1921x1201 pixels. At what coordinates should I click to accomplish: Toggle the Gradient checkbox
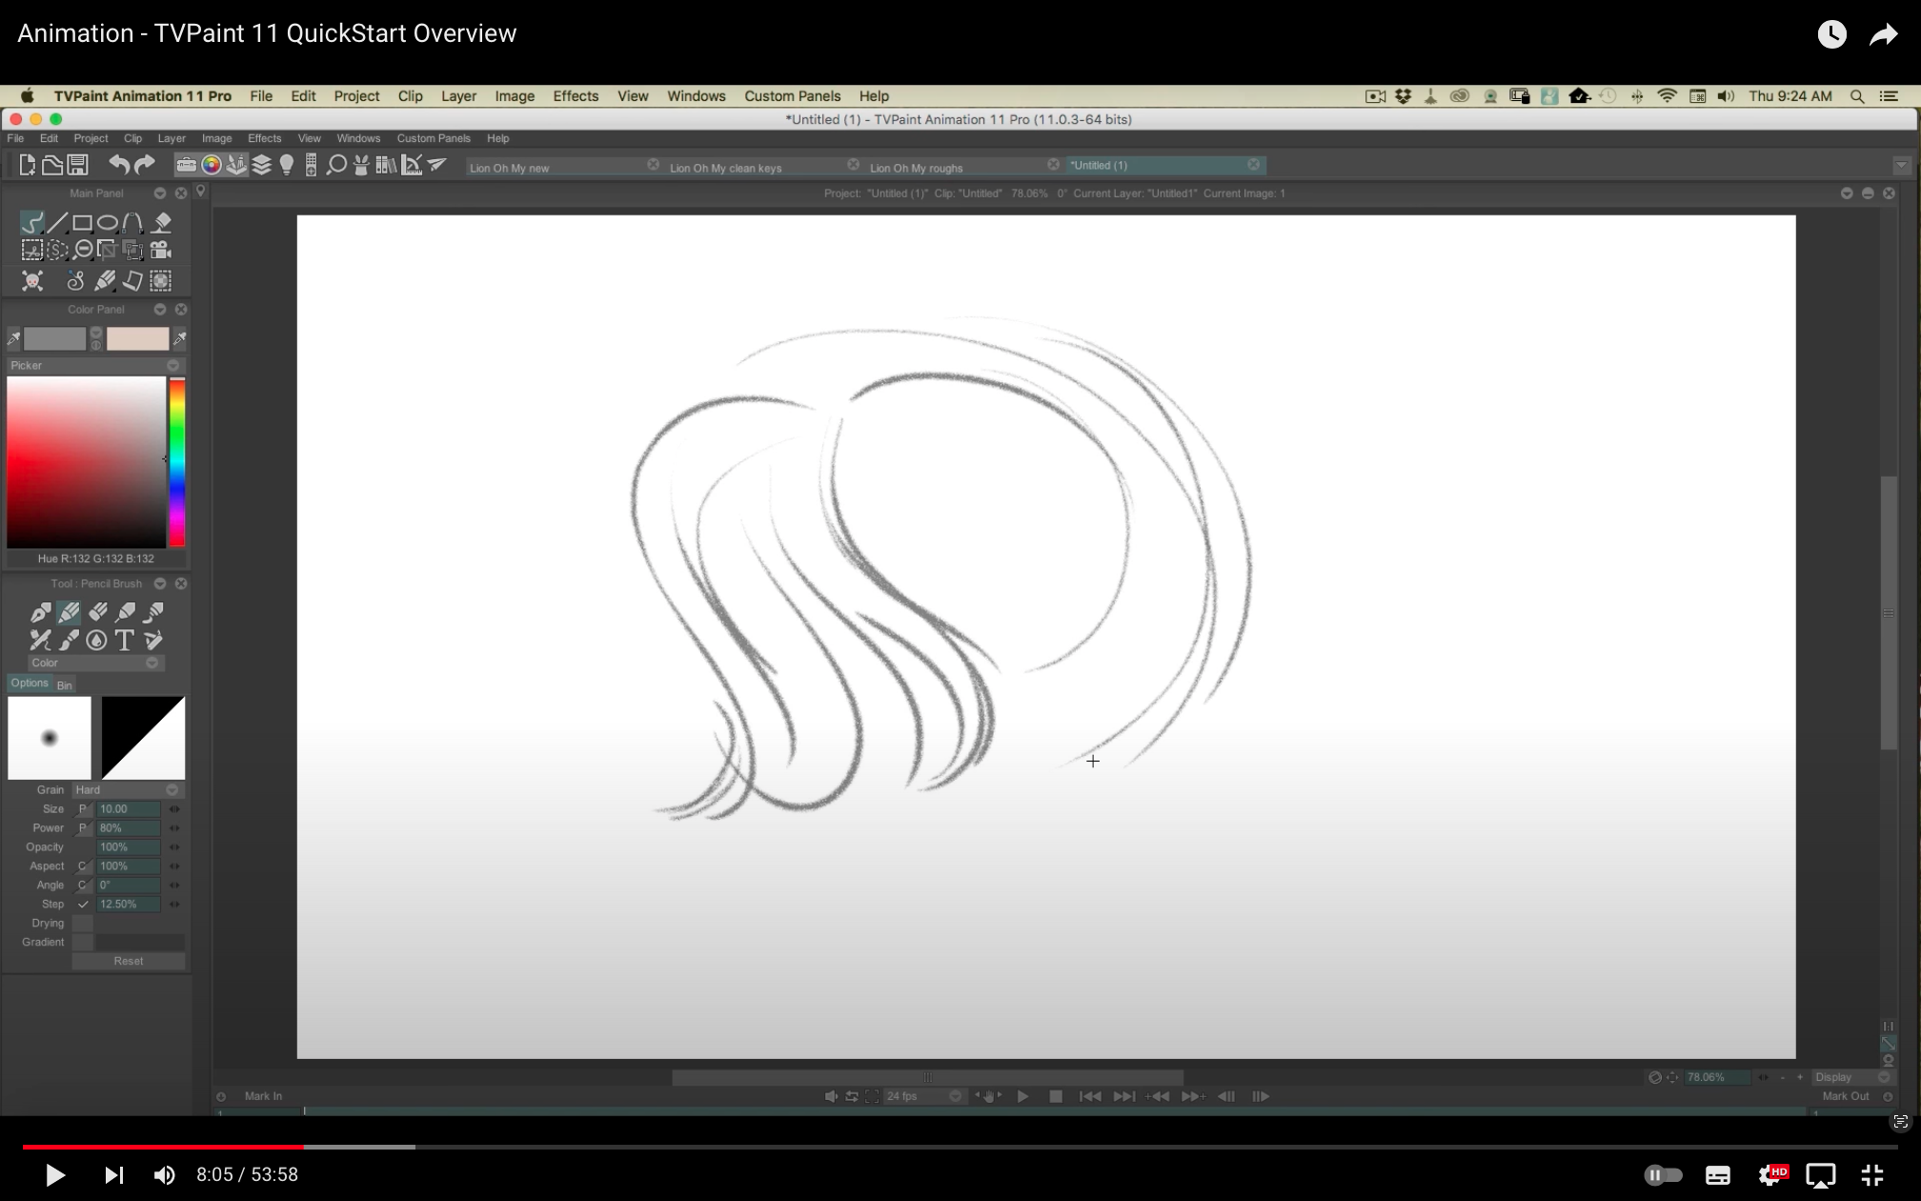coord(83,942)
